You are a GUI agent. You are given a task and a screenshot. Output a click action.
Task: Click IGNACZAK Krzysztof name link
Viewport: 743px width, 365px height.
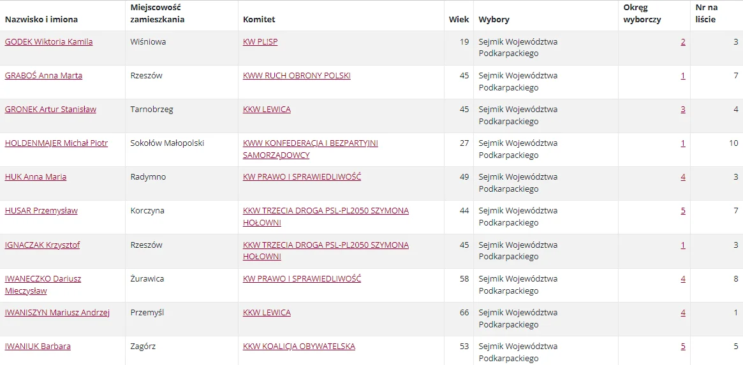(x=41, y=245)
